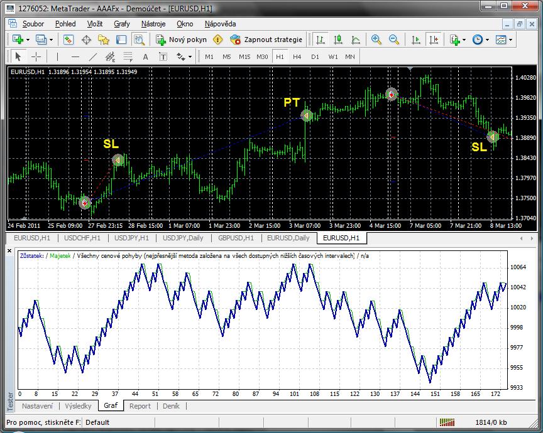Switch timeframe to M30
The width and height of the screenshot is (543, 433).
pyautogui.click(x=262, y=56)
